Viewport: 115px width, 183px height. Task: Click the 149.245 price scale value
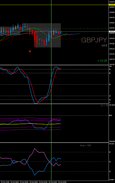click(112, 54)
